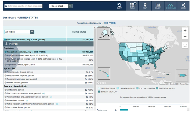Expand the map to fullscreen
This screenshot has width=194, height=115.
[185, 45]
